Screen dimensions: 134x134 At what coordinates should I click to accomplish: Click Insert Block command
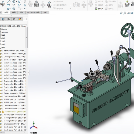pyautogui.click(x=99, y=9)
